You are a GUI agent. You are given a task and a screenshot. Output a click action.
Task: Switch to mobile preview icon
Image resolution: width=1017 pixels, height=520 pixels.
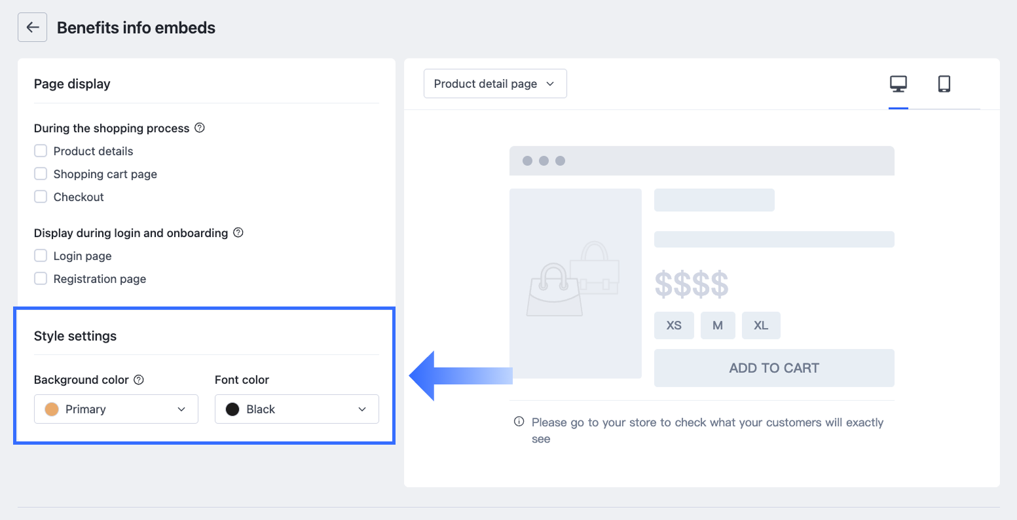point(944,84)
